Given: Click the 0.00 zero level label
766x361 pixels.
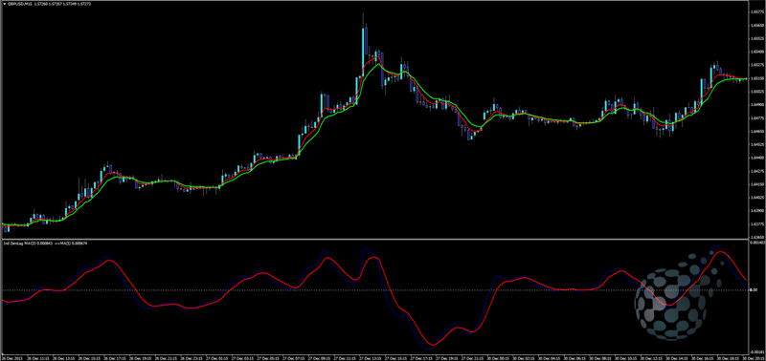Looking at the screenshot, I should pyautogui.click(x=755, y=290).
